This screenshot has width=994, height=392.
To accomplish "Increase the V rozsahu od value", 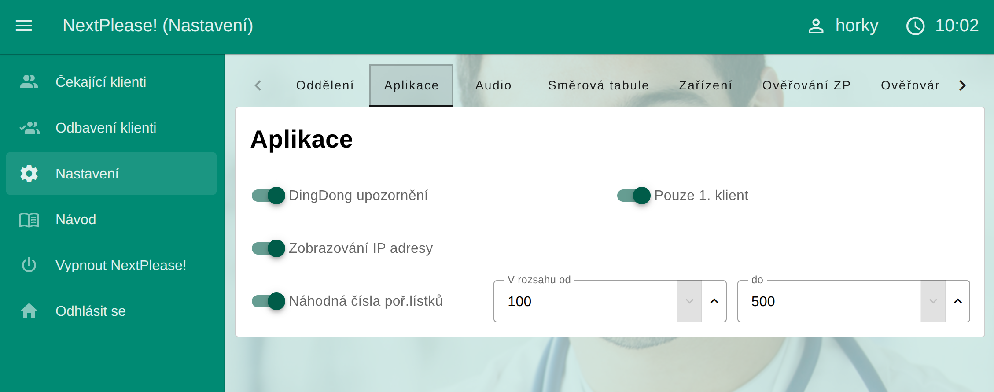I will [714, 301].
